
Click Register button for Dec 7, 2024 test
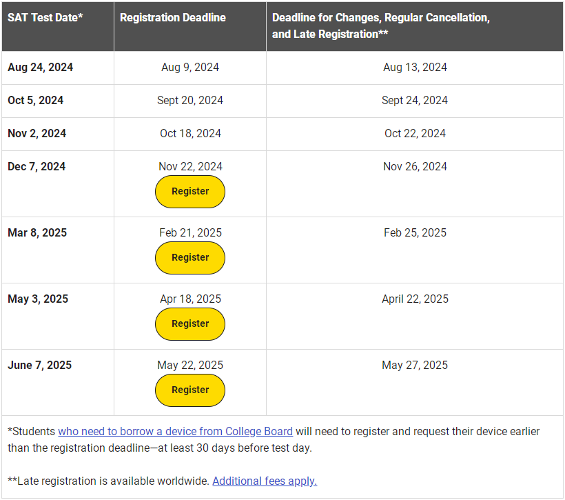190,192
